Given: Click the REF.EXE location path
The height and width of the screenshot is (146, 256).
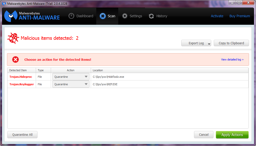Looking at the screenshot, I should pos(105,84).
